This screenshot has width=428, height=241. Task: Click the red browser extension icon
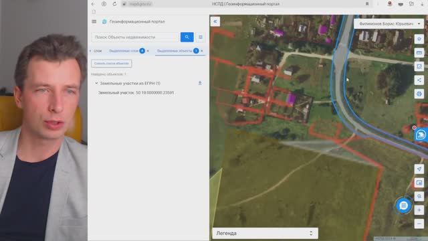(x=390, y=3)
